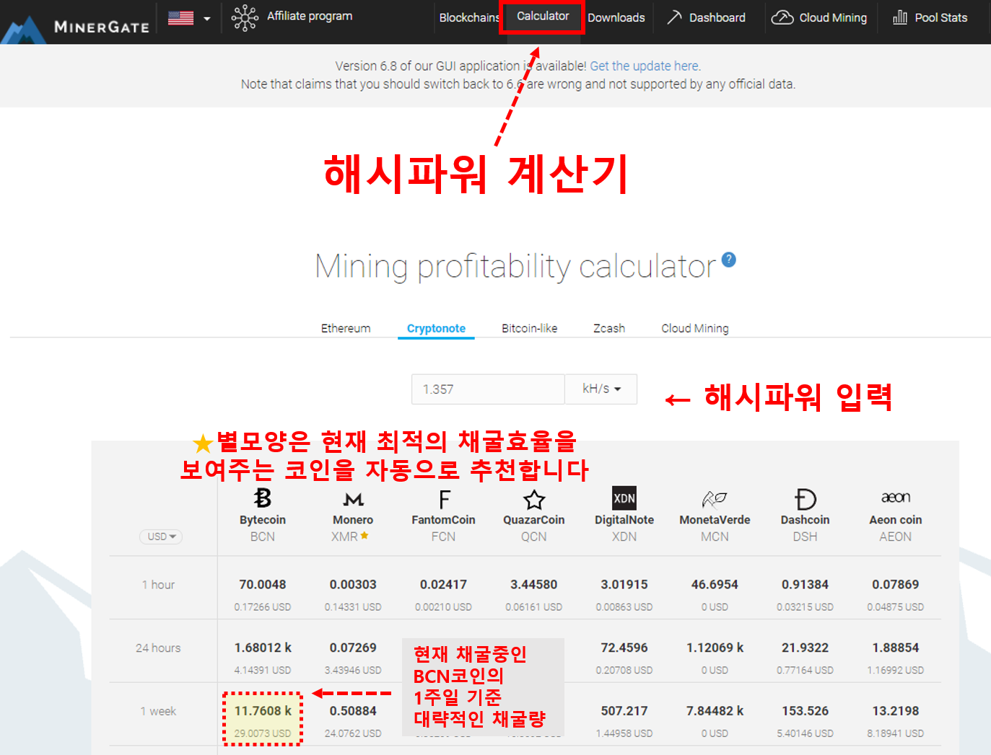This screenshot has width=991, height=755.
Task: Open the Pool Stats page
Action: pos(940,17)
